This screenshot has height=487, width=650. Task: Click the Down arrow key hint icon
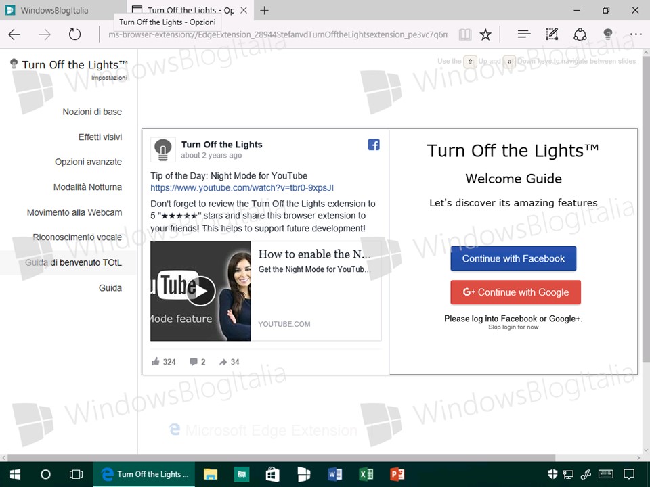(509, 62)
